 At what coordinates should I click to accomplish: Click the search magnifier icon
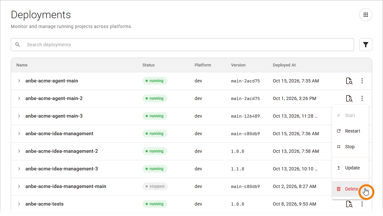(x=18, y=45)
